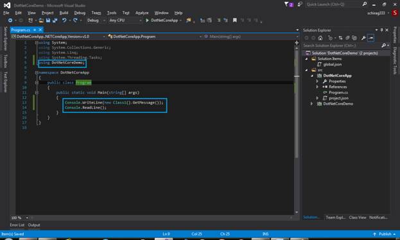Click the comment out lines toolbar icon

click(219, 20)
